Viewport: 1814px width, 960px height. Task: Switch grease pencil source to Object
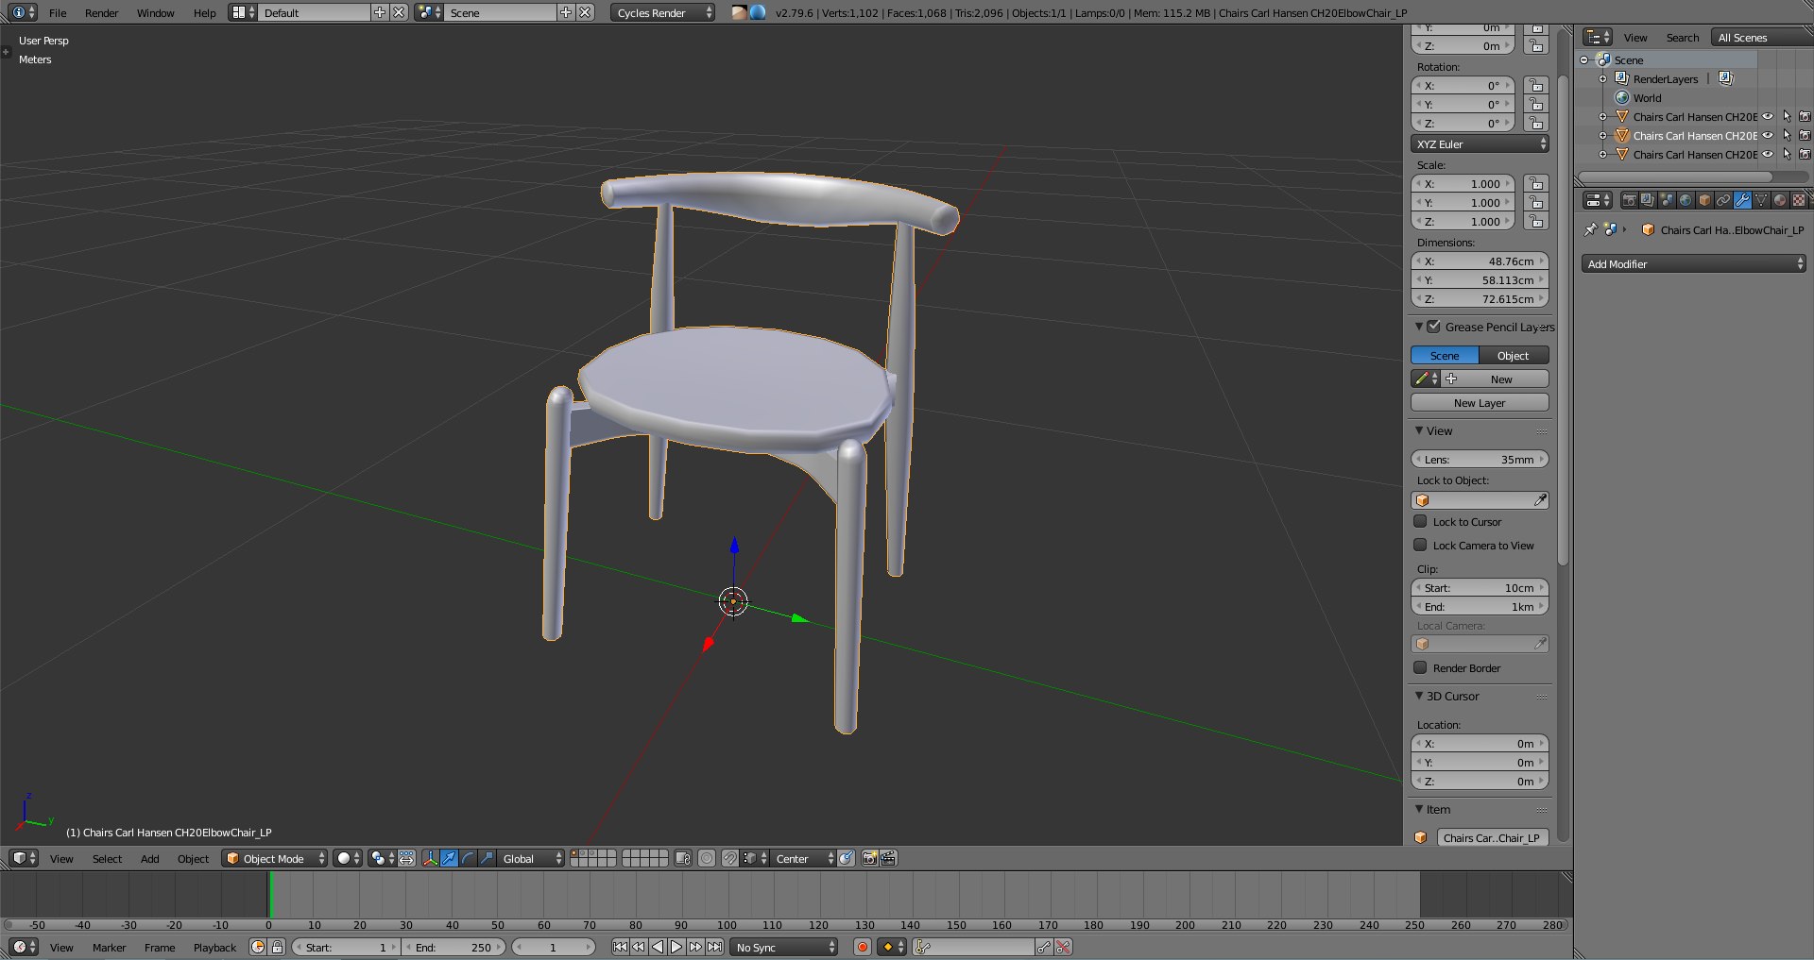[1514, 355]
